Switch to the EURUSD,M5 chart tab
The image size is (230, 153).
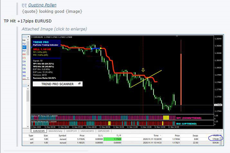[39, 131]
